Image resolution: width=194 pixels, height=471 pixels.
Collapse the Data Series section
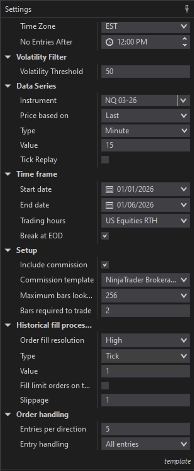(x=8, y=86)
